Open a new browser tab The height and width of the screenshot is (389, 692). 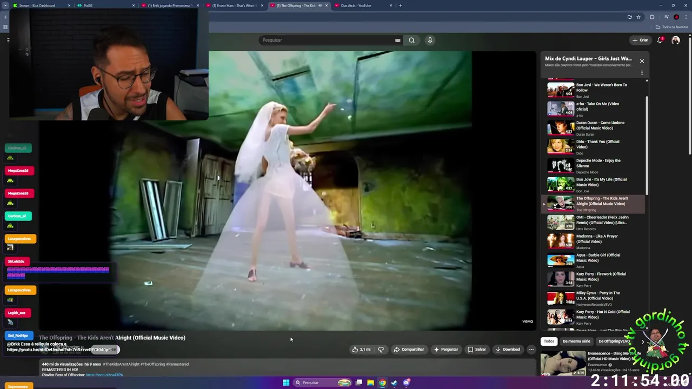coord(400,5)
